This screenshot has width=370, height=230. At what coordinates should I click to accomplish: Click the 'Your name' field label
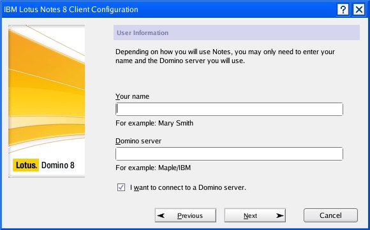coord(133,96)
